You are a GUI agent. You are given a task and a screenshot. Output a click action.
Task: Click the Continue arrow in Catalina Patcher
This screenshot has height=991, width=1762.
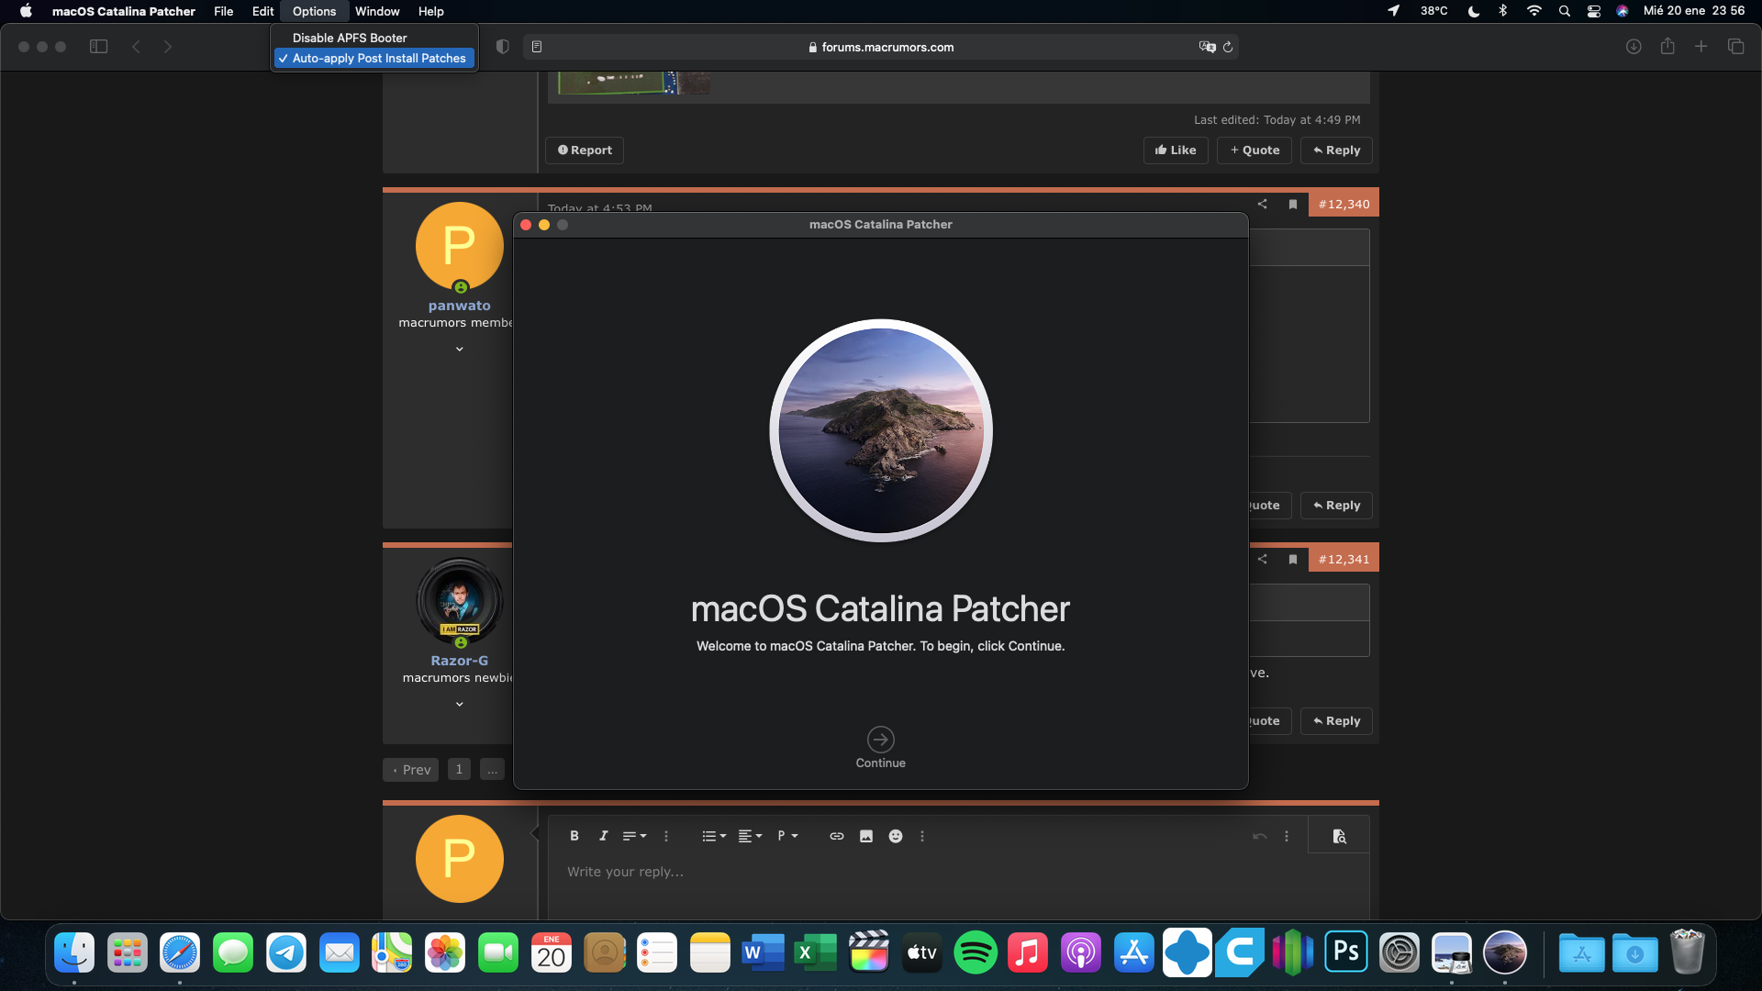880,740
